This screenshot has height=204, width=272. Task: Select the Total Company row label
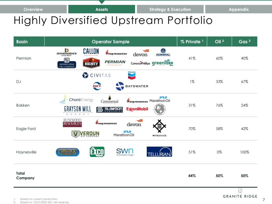(25, 175)
